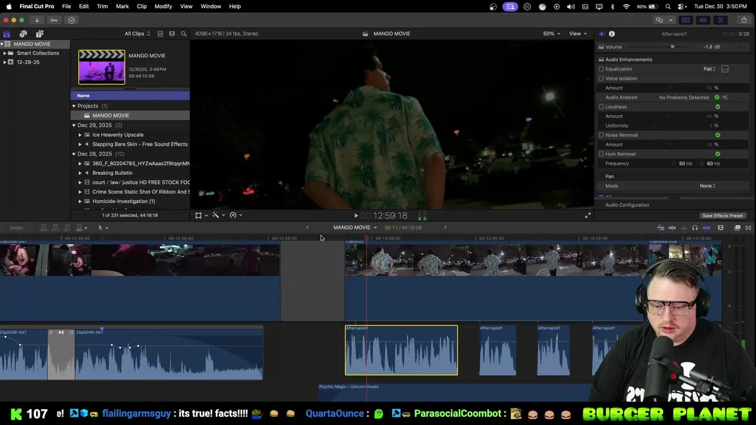Show the Effects browser icon
The image size is (756, 425).
737,228
